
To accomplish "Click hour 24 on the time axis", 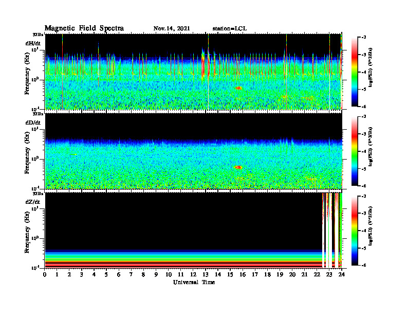I will click(342, 274).
